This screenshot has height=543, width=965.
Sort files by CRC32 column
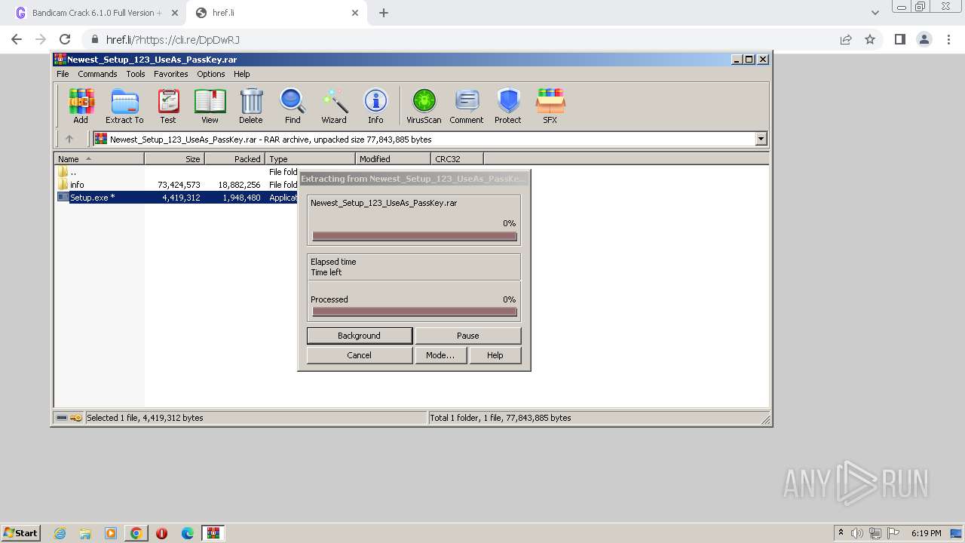(457, 159)
